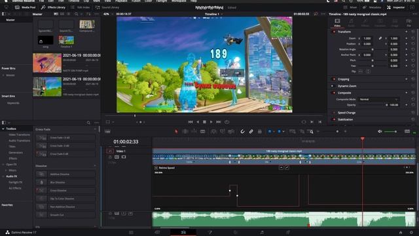This screenshot has height=236, width=419.
Task: Select the Timeline 1 thumbnail in media pool
Action: coord(66,40)
